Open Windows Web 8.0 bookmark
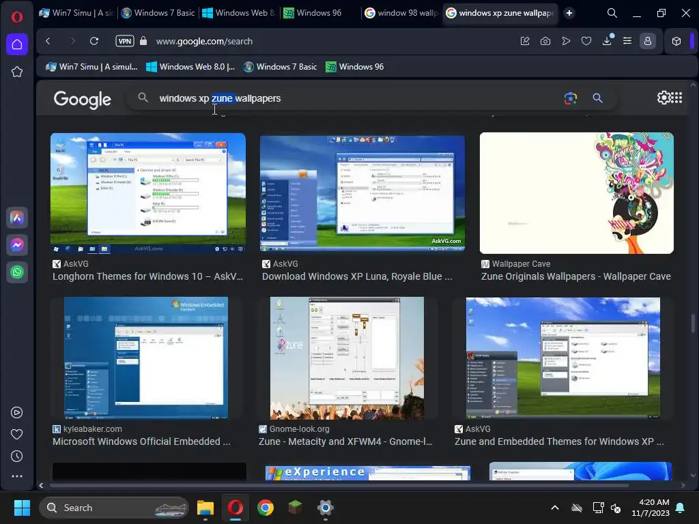 pyautogui.click(x=191, y=67)
